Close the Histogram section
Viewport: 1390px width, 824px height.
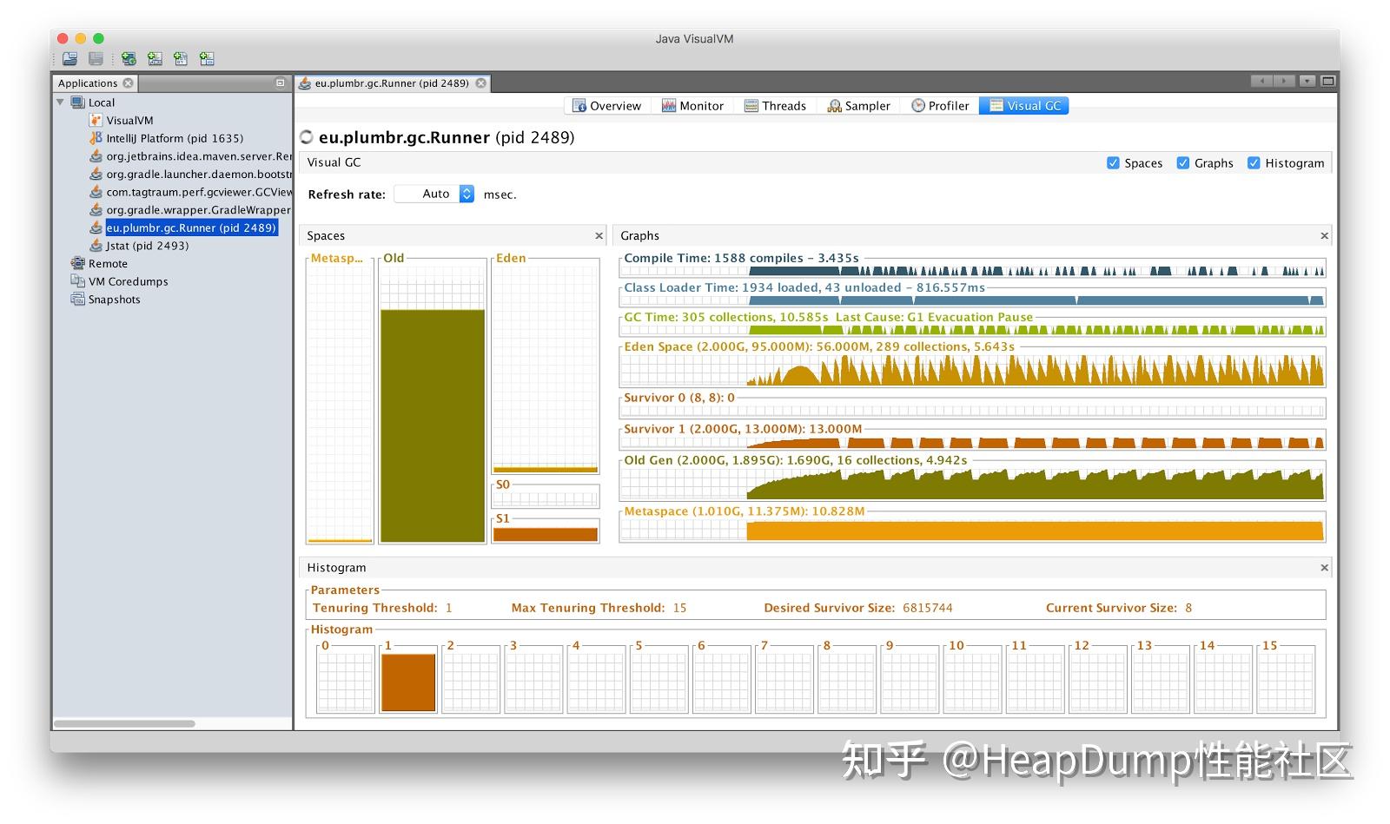1324,568
